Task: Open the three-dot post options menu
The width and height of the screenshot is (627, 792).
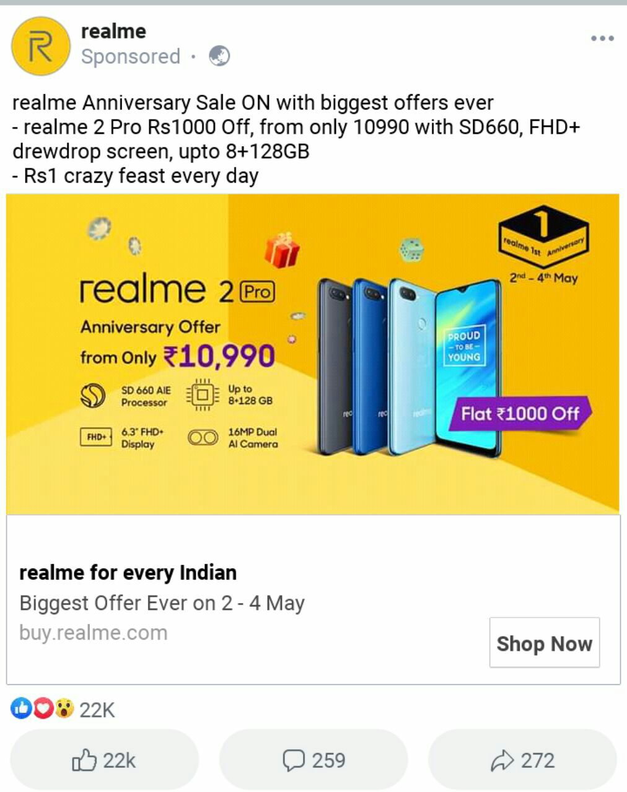Action: tap(602, 38)
